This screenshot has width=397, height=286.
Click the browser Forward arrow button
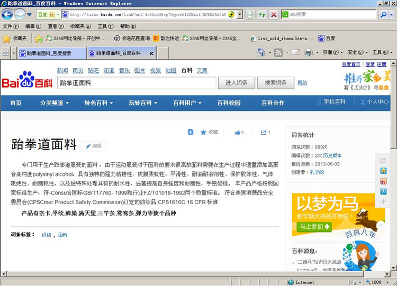pyautogui.click(x=20, y=14)
